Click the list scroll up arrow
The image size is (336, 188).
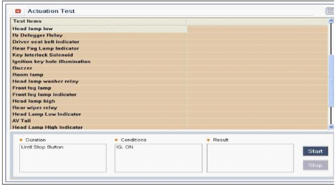tap(331, 21)
